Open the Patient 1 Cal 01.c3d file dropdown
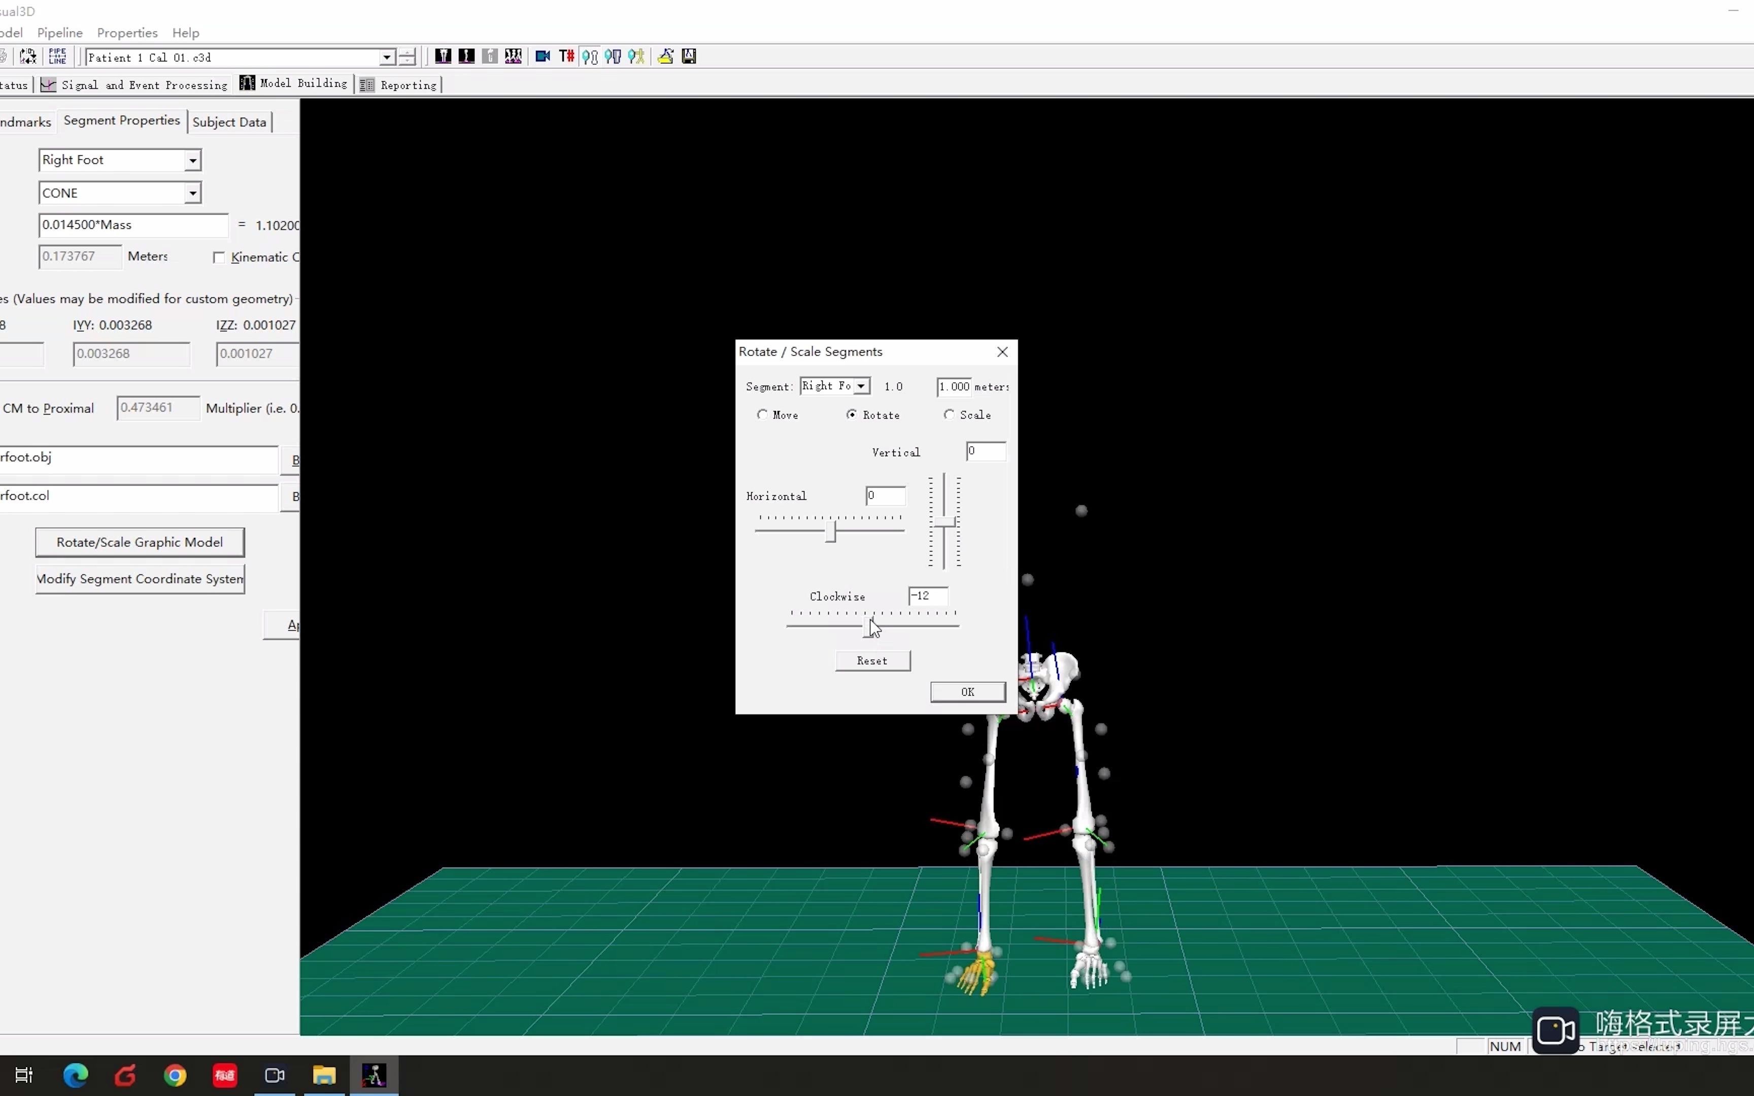This screenshot has width=1754, height=1096. [388, 57]
